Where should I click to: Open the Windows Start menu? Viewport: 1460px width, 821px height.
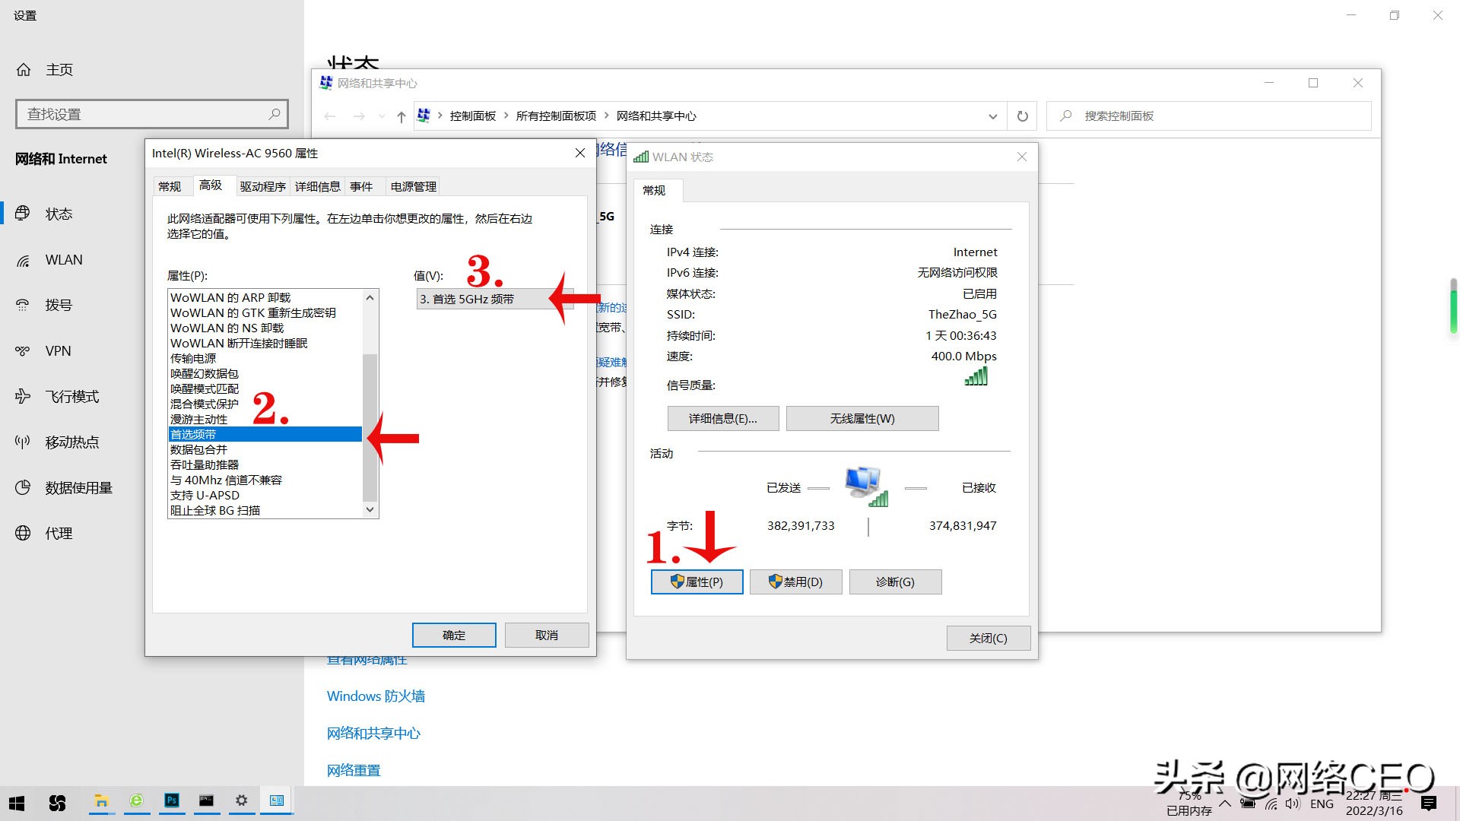click(x=17, y=803)
